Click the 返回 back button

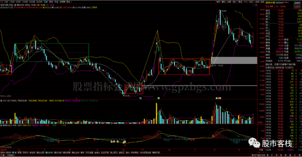262,2
